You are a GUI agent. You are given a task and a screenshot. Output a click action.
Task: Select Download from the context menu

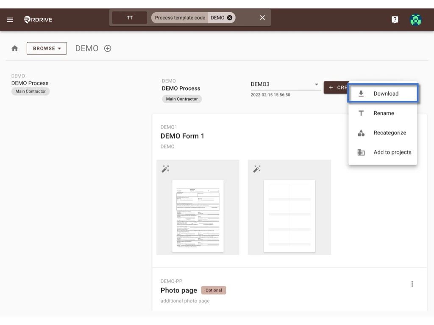[386, 93]
